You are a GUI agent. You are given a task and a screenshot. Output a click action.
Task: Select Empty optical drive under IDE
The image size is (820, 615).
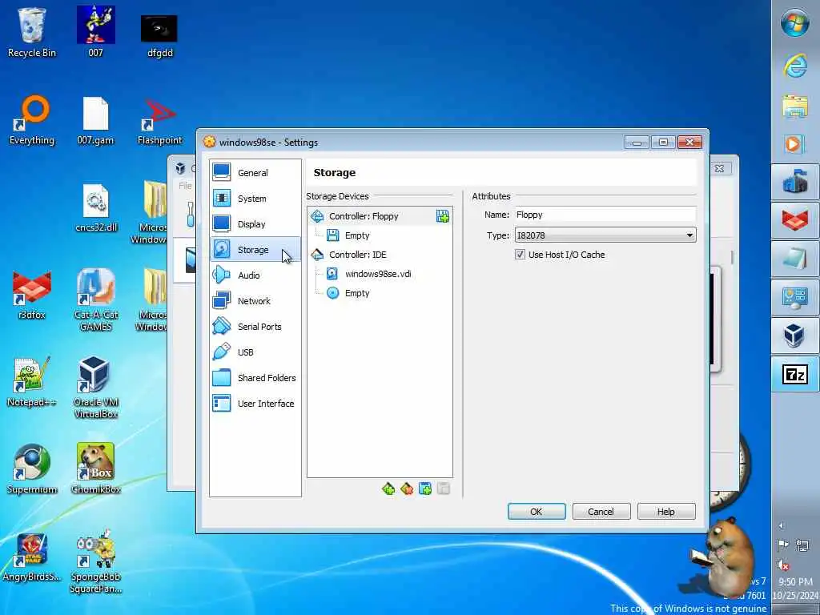coord(357,293)
